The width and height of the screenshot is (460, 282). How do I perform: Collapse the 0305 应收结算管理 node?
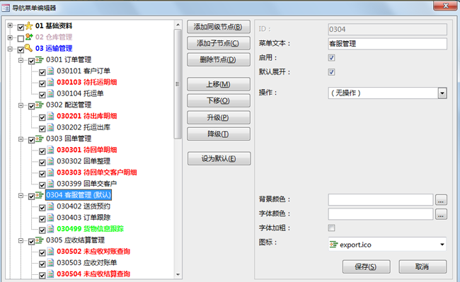pyautogui.click(x=21, y=240)
